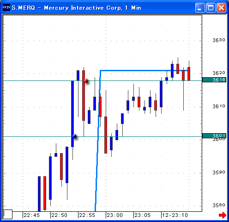This screenshot has height=222, width=229.
Task: Click the 3620 price axis label
Action: 219,73
